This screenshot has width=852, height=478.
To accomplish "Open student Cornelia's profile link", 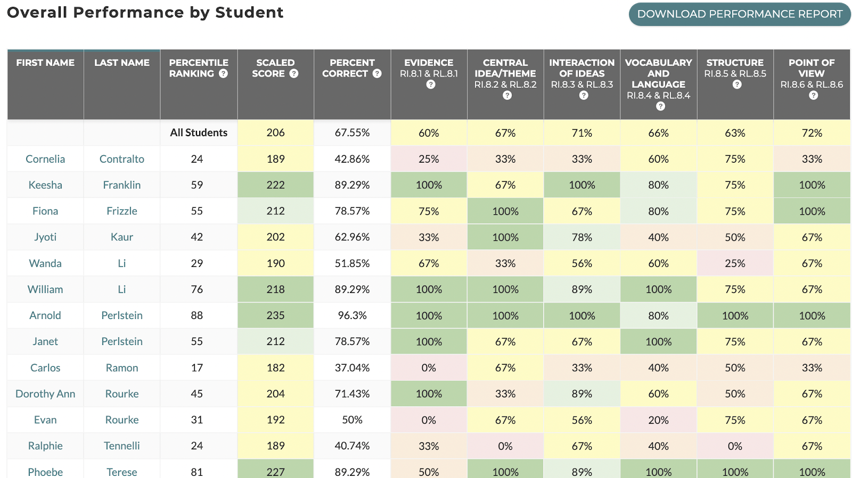I will tap(45, 159).
